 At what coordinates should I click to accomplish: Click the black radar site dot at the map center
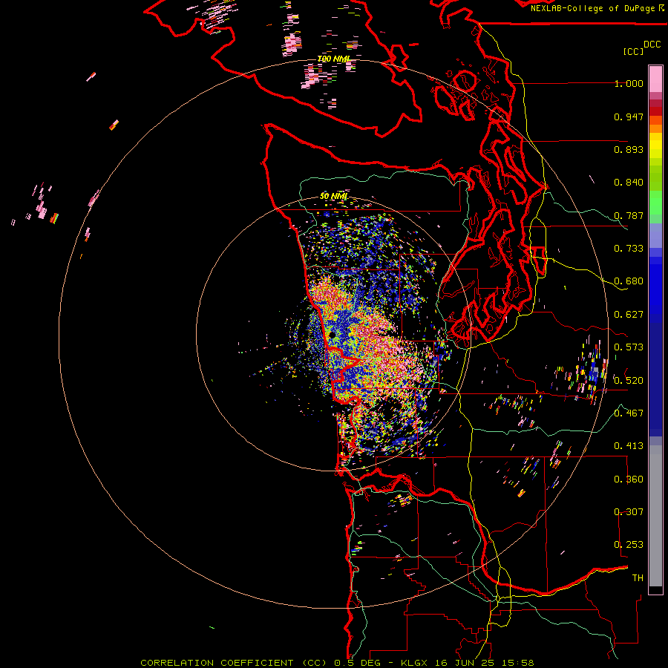(x=332, y=335)
